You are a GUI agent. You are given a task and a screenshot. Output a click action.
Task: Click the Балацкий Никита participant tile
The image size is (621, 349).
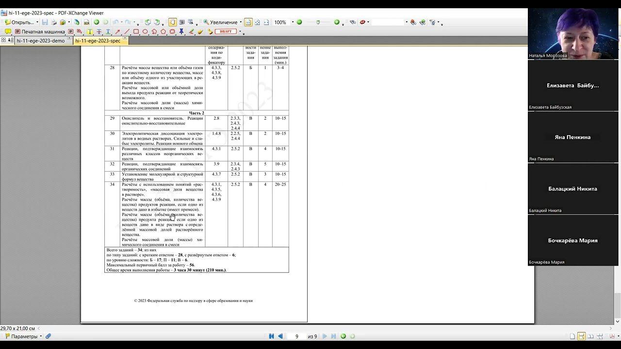[x=573, y=189]
